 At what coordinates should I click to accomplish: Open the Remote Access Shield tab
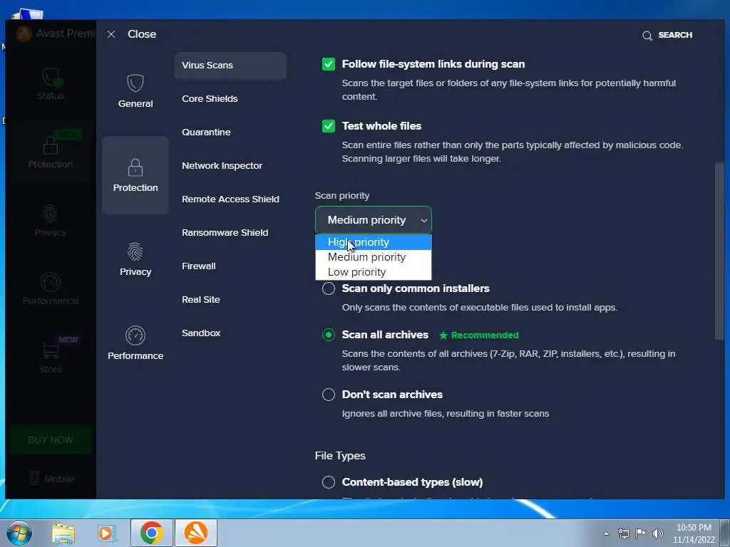pyautogui.click(x=230, y=199)
